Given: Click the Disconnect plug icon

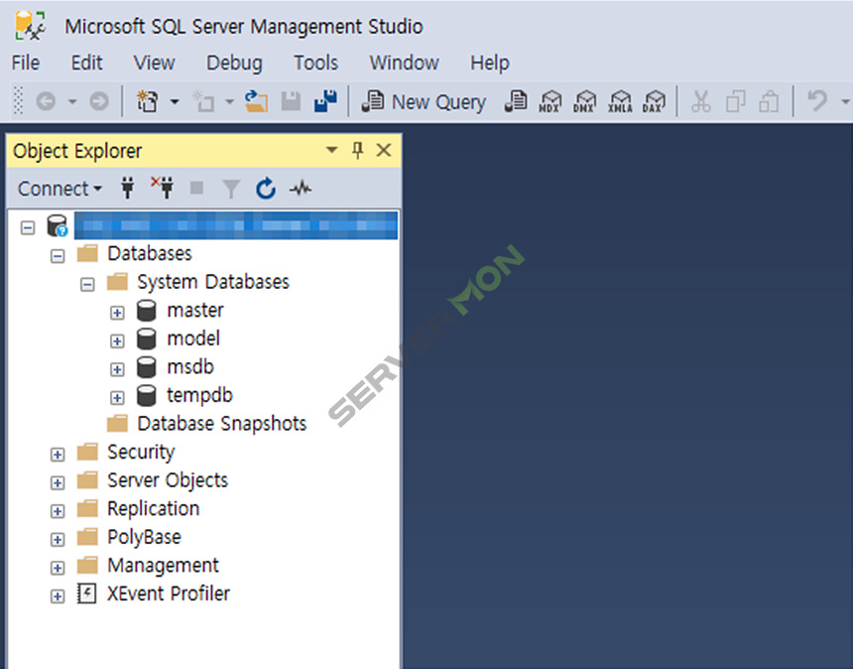Looking at the screenshot, I should (x=162, y=188).
